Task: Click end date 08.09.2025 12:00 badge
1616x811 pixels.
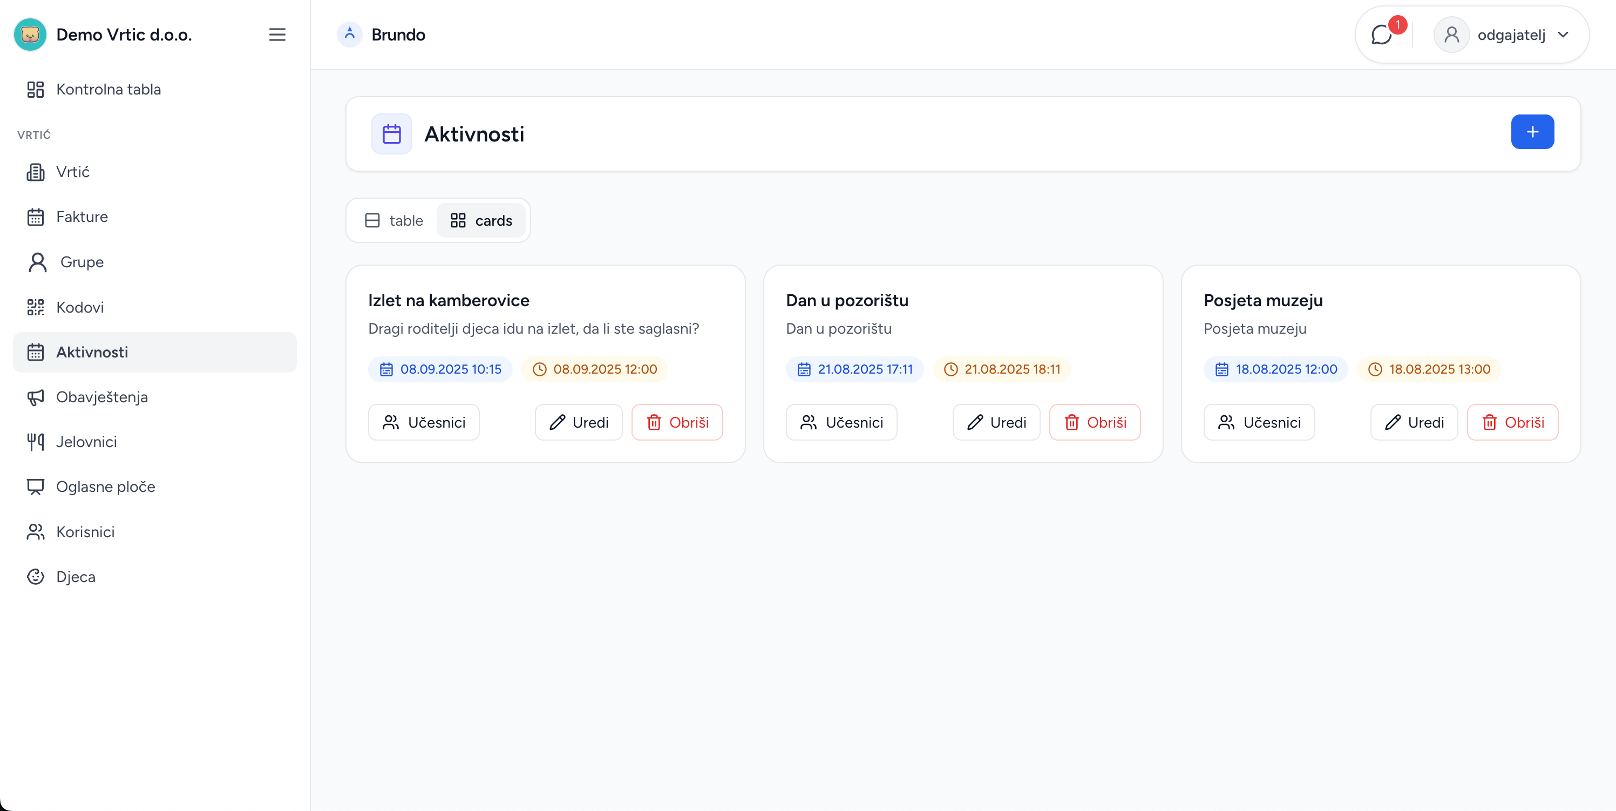Action: tap(594, 369)
